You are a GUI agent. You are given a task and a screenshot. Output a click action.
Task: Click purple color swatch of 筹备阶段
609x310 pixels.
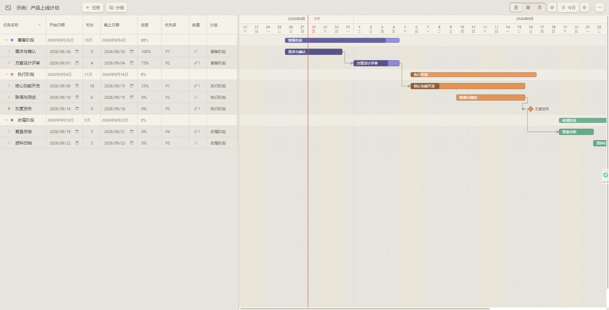(x=12, y=40)
